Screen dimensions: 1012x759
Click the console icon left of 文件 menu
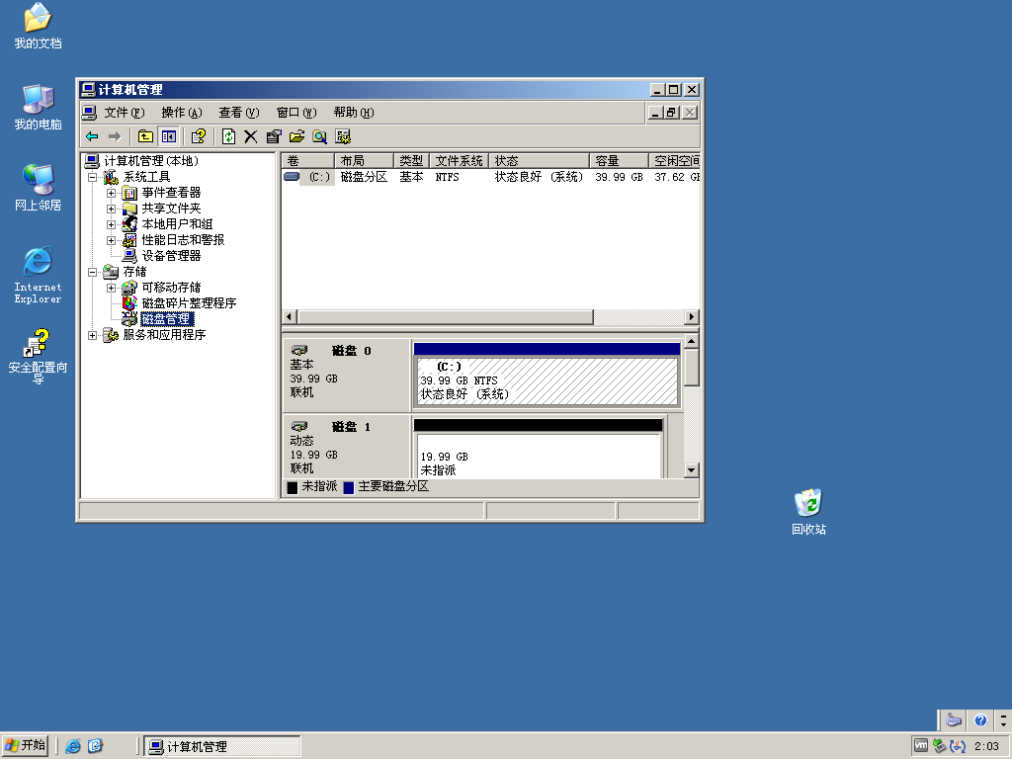click(90, 113)
